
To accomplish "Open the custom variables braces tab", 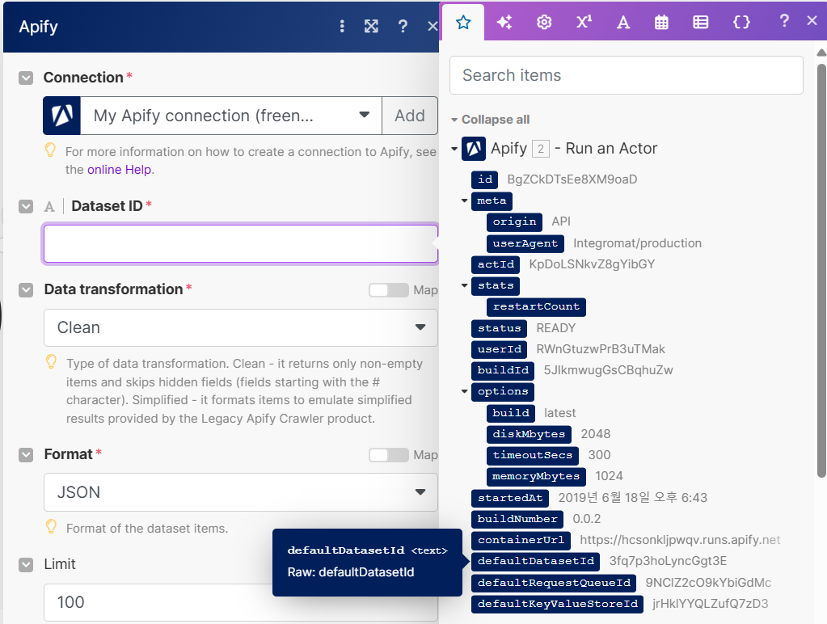I will tap(741, 22).
